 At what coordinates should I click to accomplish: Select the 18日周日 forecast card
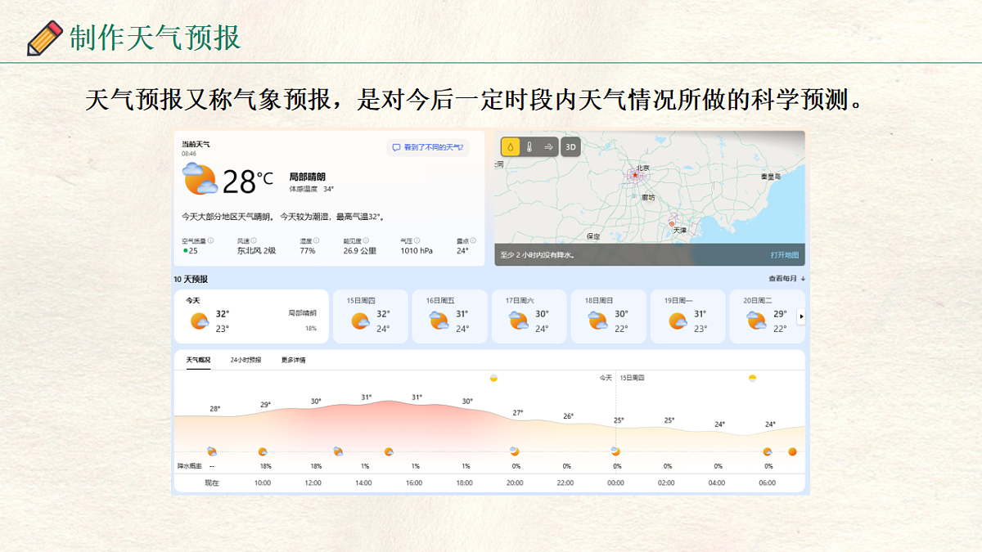(x=608, y=316)
